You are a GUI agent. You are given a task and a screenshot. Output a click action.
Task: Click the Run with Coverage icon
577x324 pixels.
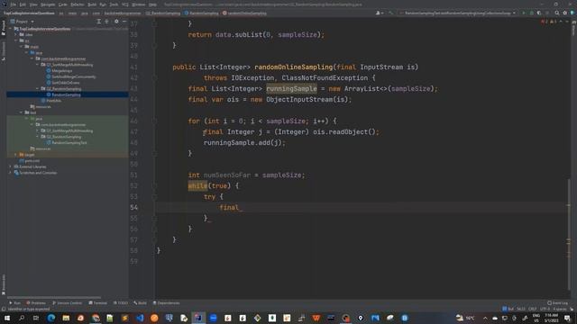coord(539,13)
